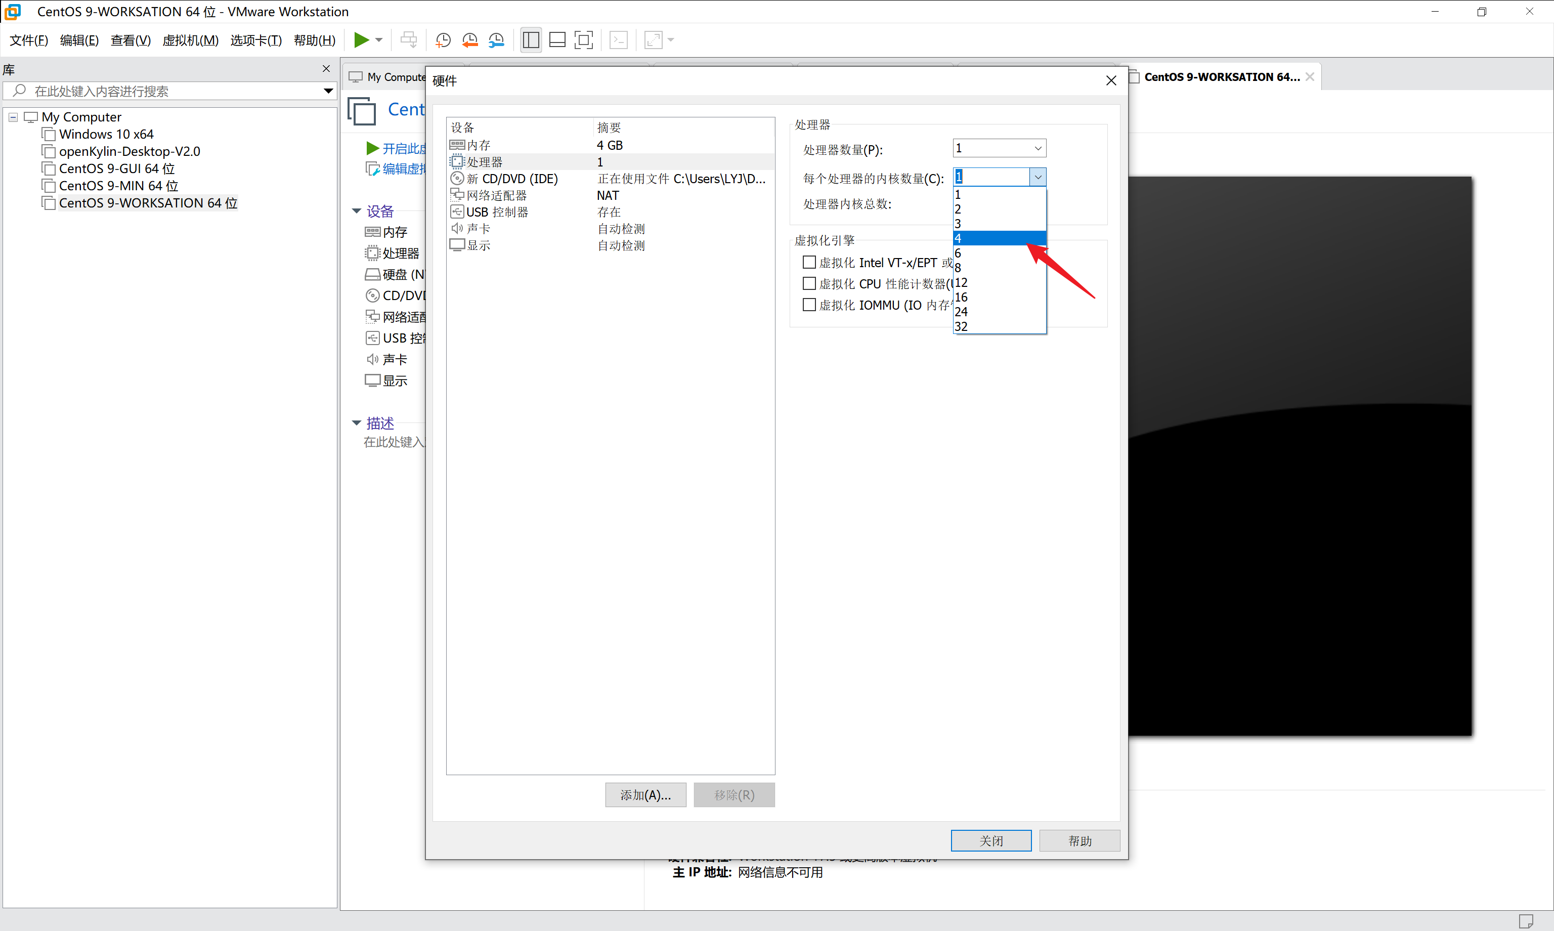Click the VM screen preview thumbnail
This screenshot has width=1554, height=931.
(1300, 456)
